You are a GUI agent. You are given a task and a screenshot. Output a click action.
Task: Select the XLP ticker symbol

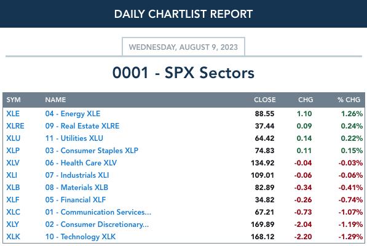click(13, 151)
